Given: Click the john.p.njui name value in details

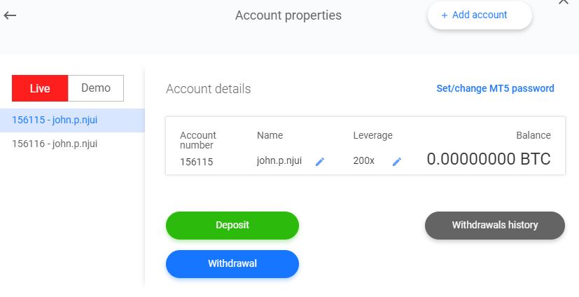Looking at the screenshot, I should pos(279,160).
